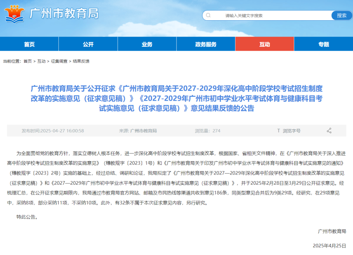Screen dimensions: 353x255
Task: Click the date 2025年4月25日
Action: point(329,246)
